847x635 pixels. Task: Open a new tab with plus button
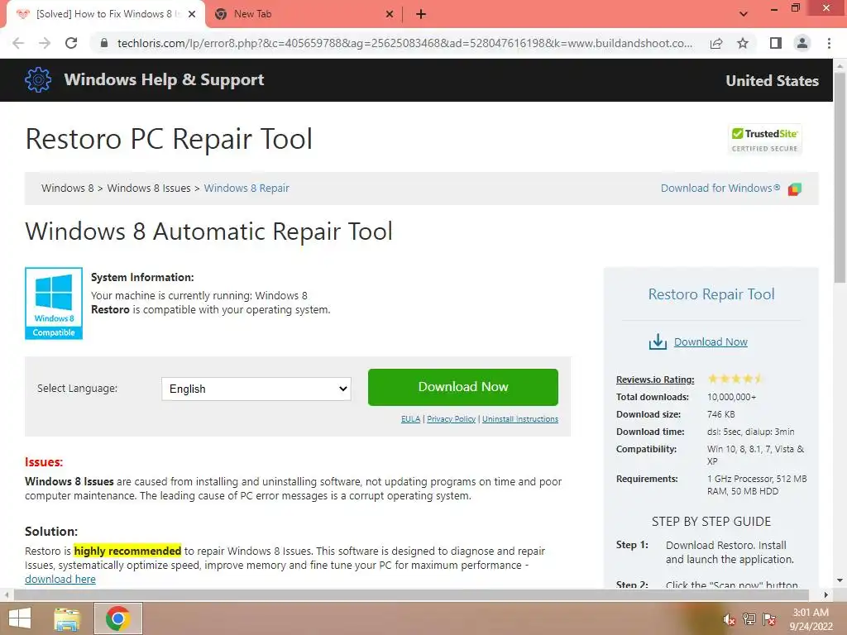421,15
